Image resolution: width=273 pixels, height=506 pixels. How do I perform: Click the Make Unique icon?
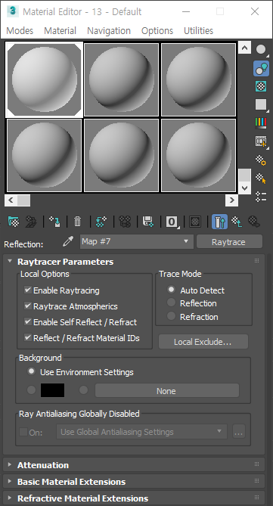[x=125, y=222]
